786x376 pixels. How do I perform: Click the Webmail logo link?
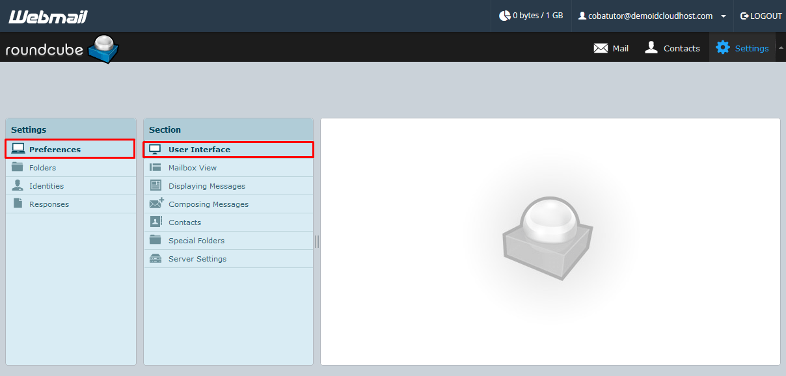pyautogui.click(x=47, y=16)
